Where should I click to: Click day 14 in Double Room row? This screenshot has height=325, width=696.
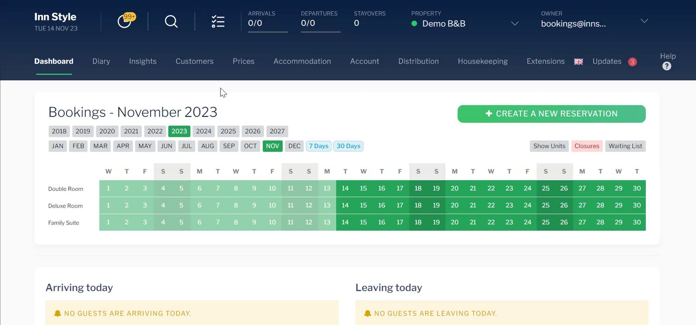click(345, 189)
